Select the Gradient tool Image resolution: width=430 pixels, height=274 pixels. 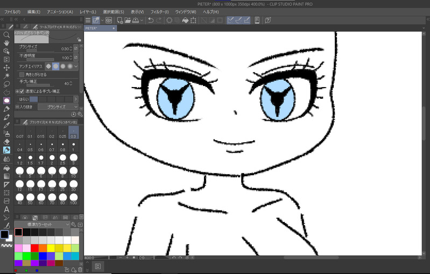(6, 176)
